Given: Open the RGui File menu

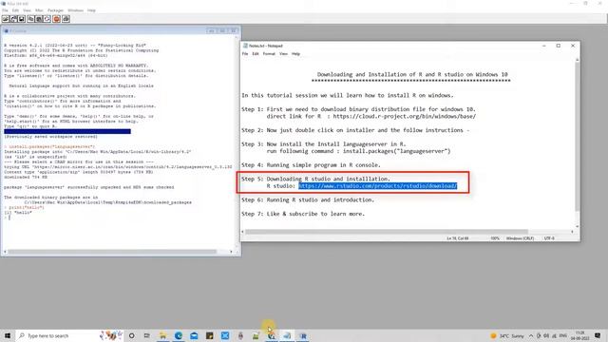Looking at the screenshot, I should [5, 10].
